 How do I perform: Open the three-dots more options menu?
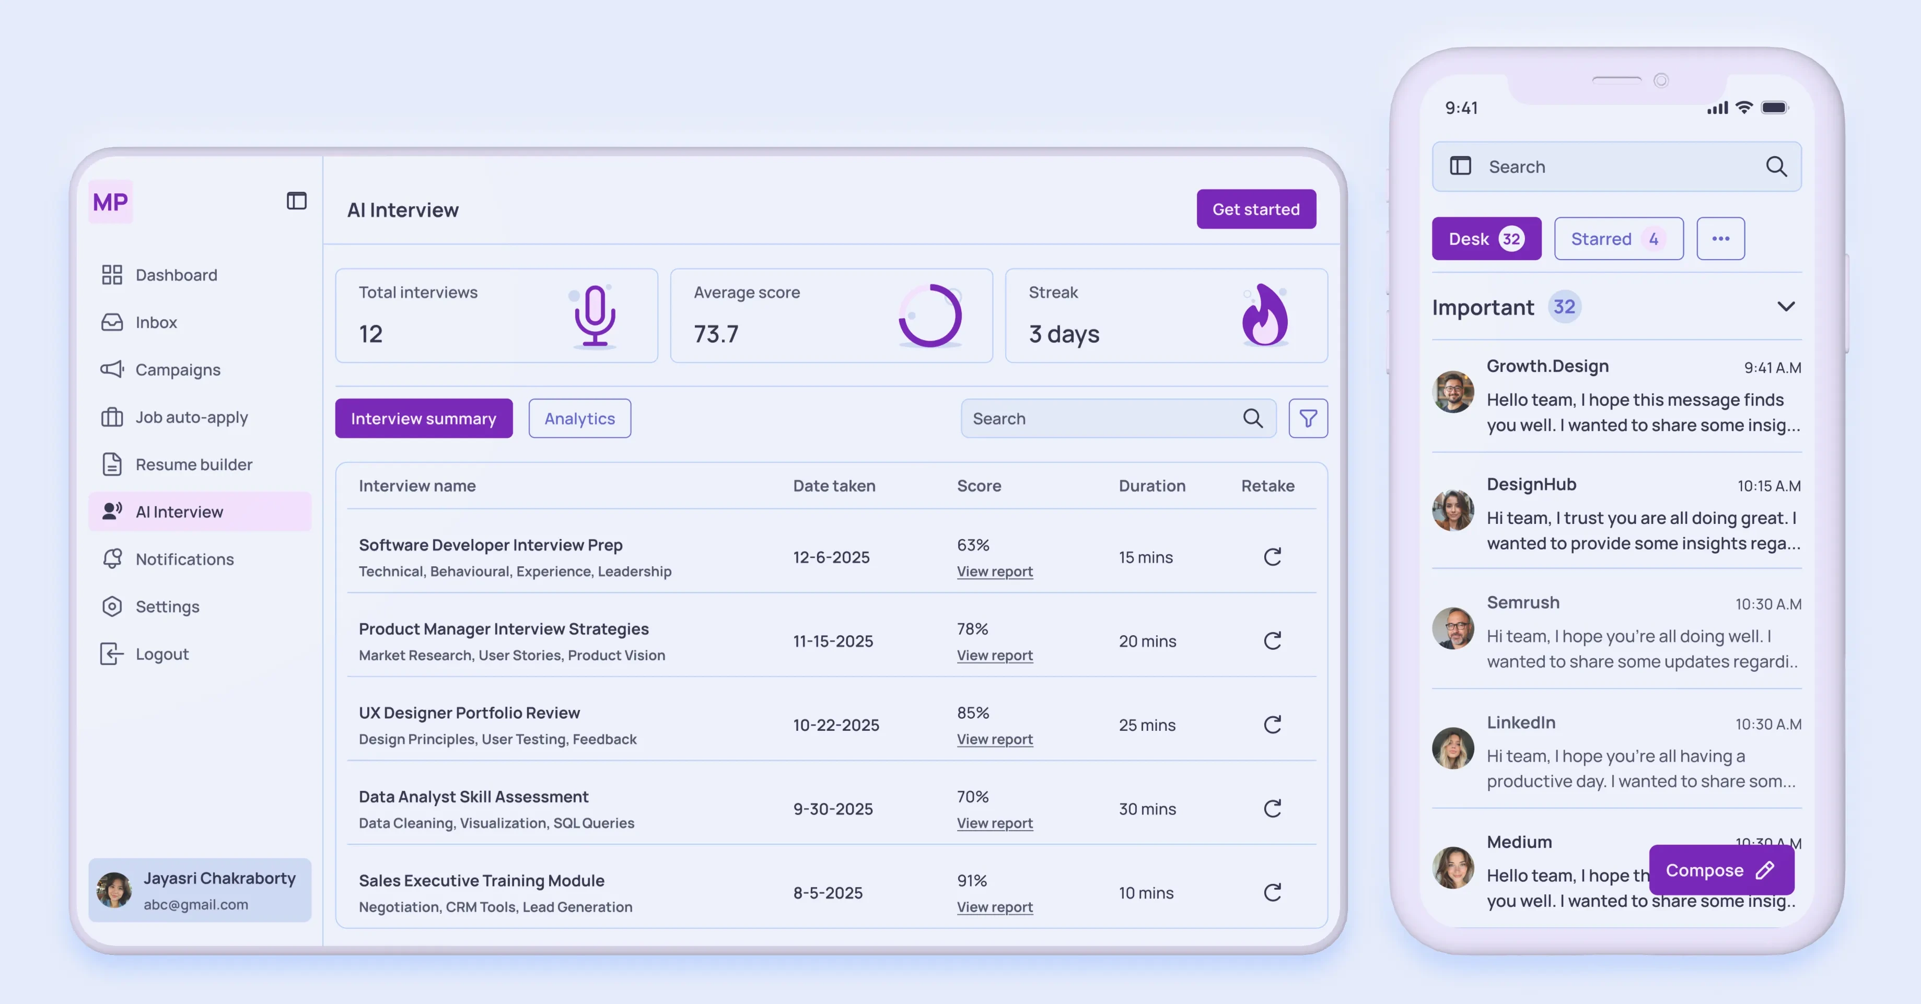1720,239
